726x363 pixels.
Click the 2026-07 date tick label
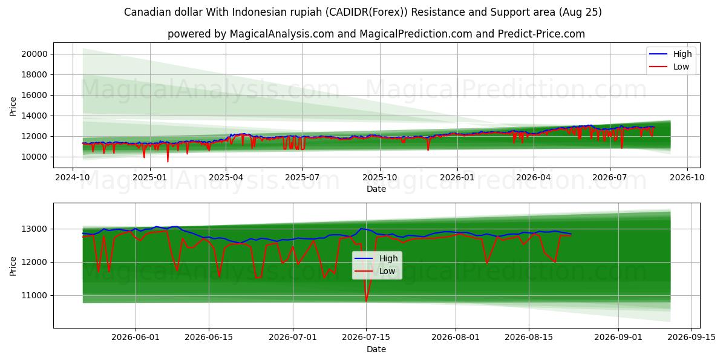click(609, 177)
